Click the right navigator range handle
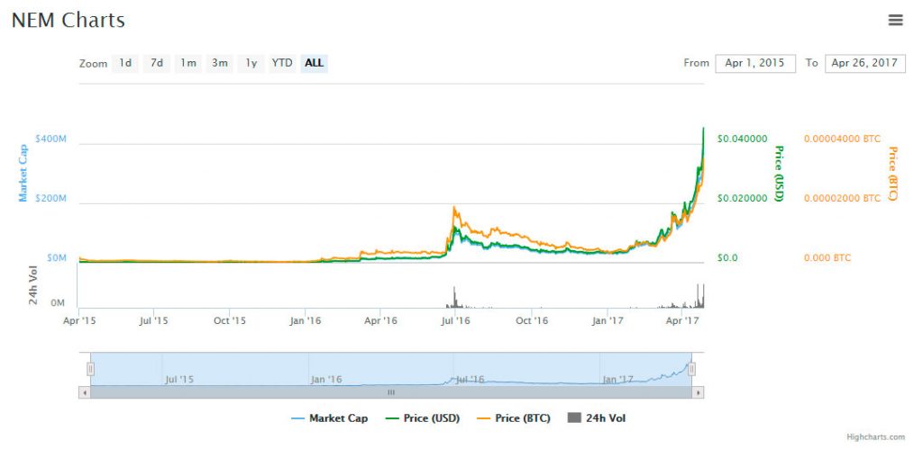This screenshot has height=449, width=923. 691,369
